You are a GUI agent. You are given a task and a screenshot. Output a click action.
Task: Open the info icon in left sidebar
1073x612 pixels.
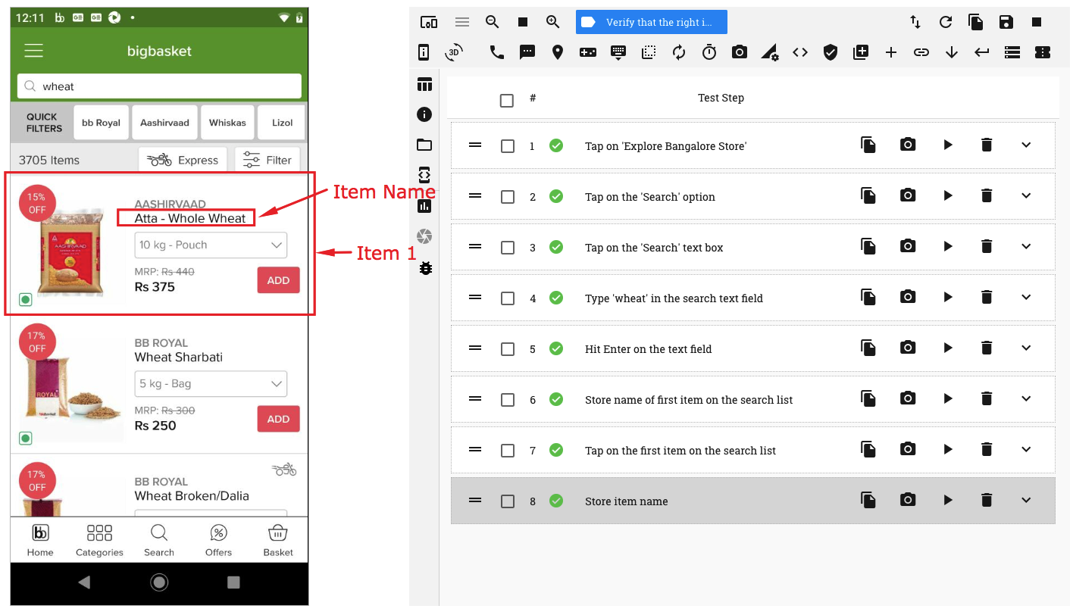424,114
